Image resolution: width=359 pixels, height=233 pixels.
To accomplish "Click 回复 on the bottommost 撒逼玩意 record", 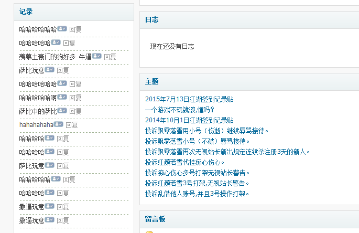I will [x=63, y=220].
